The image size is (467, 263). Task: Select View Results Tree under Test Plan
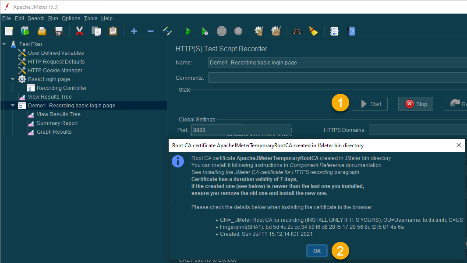[50, 96]
